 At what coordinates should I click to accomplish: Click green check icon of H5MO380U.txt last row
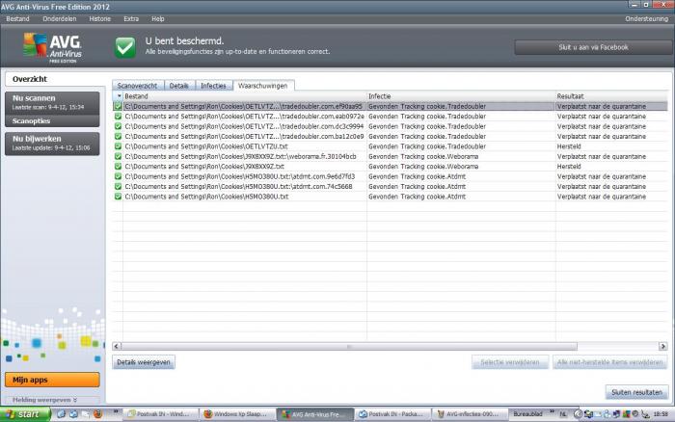[x=118, y=197]
